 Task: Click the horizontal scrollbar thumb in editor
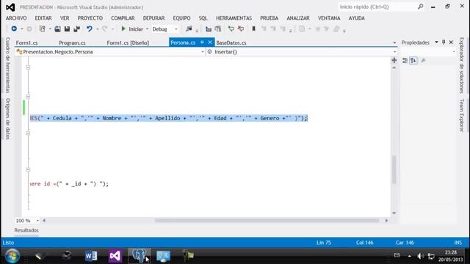coord(267,221)
